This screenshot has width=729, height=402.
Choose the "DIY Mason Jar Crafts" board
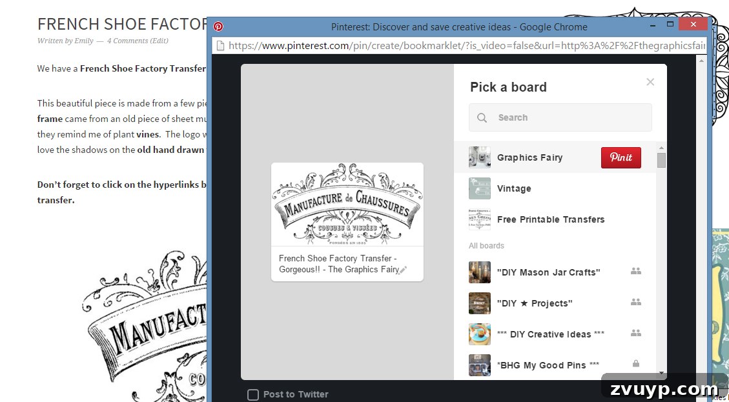coord(555,272)
